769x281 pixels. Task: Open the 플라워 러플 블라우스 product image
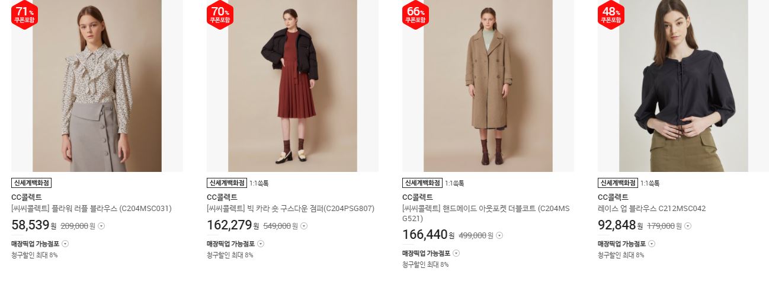point(97,86)
